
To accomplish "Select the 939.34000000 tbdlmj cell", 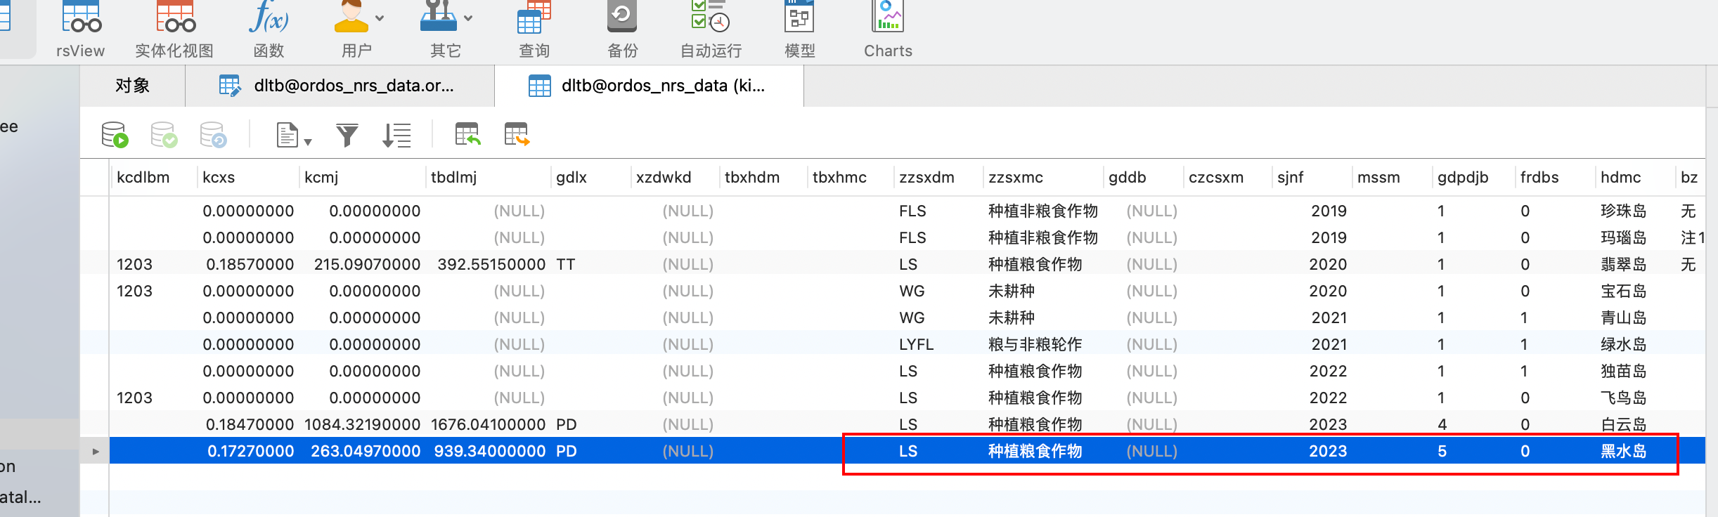I will (x=489, y=451).
